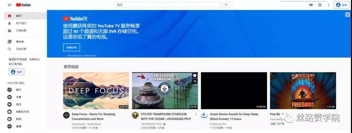
Task: Open the hamburger guide menu
Action: [x=9, y=5]
